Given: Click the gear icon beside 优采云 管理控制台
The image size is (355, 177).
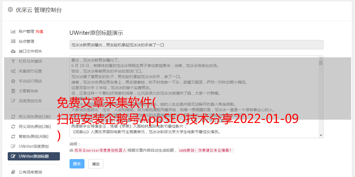Looking at the screenshot, I should [x=10, y=10].
